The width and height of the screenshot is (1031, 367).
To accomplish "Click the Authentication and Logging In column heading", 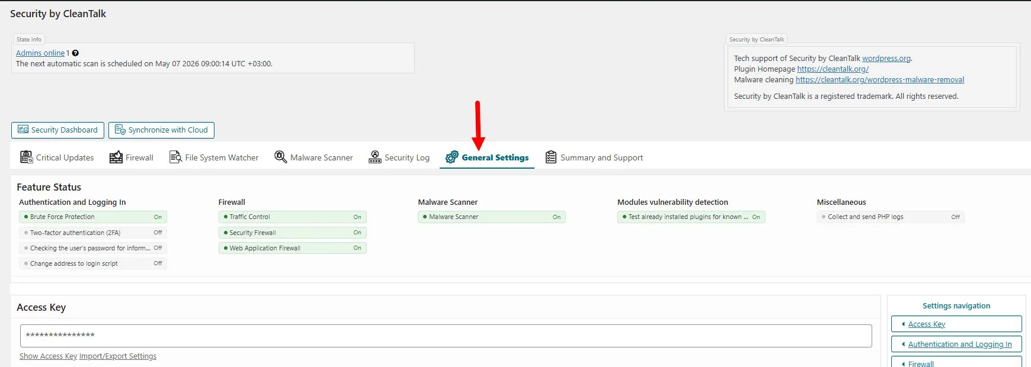I will pos(72,202).
